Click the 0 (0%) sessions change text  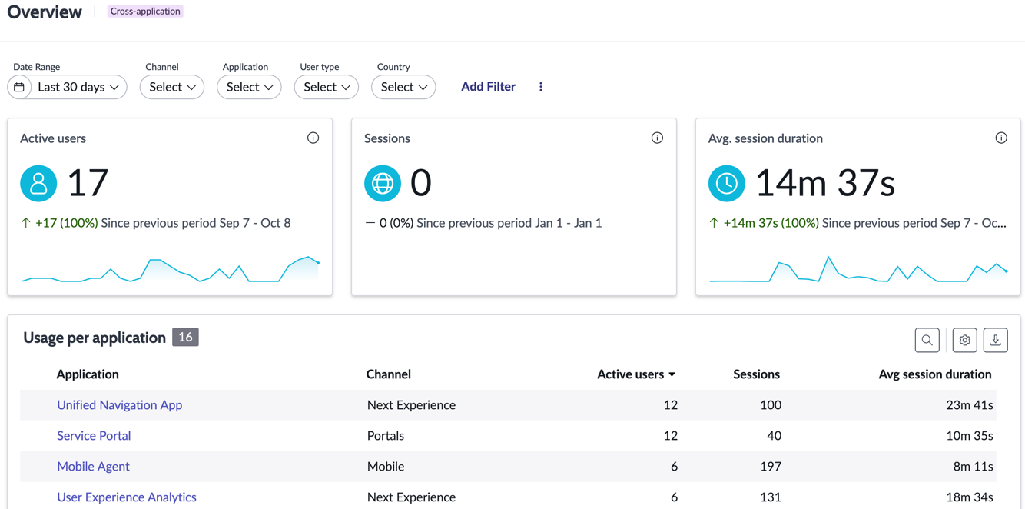tap(396, 223)
